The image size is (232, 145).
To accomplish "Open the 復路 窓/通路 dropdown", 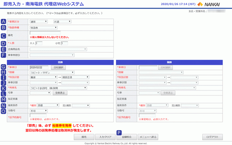I will (x=190, y=105).
